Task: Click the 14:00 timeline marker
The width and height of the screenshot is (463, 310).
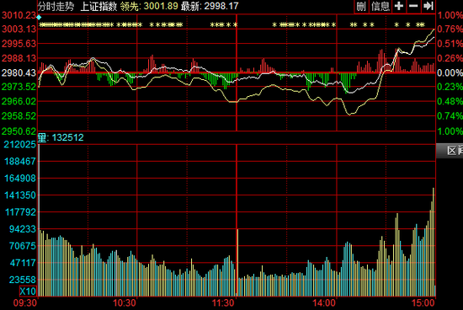Action: (324, 303)
